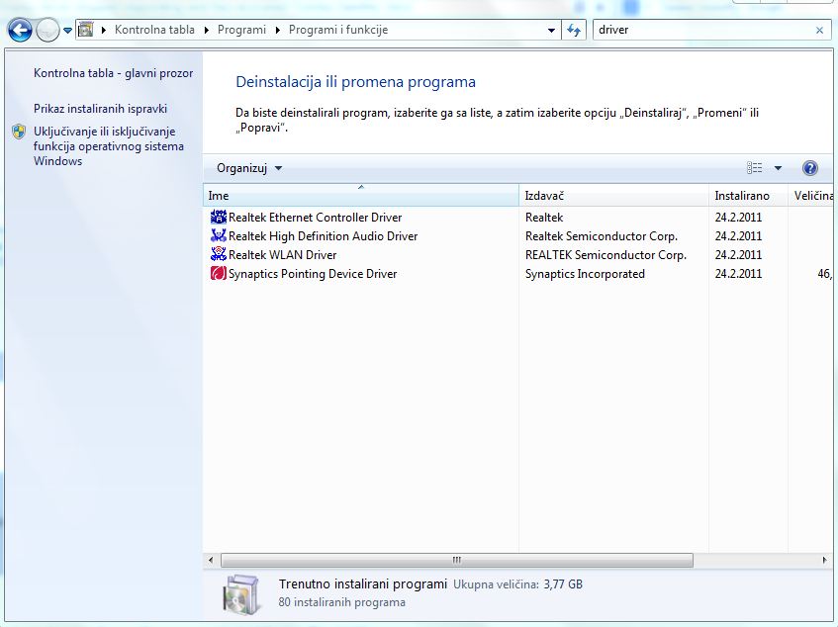Click the Realtek High Definition Audio Driver icon
Screen dimensions: 838x627
click(218, 235)
